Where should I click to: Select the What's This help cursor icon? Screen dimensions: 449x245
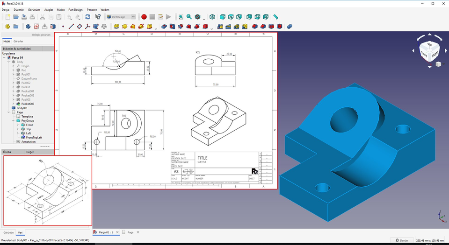[98, 17]
